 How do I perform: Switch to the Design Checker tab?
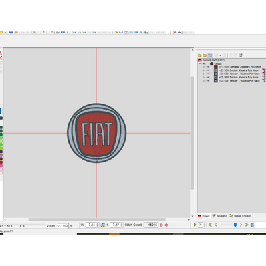tap(240, 216)
